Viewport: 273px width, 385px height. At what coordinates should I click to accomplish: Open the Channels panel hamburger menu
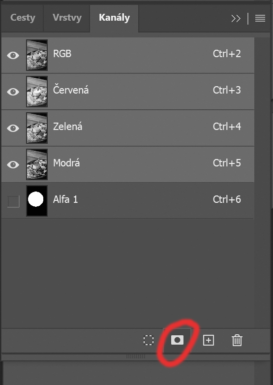tap(260, 18)
